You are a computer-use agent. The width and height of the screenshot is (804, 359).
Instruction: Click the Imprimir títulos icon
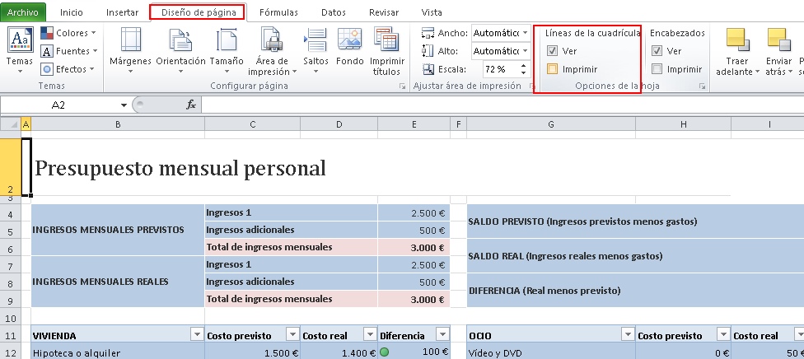(386, 40)
